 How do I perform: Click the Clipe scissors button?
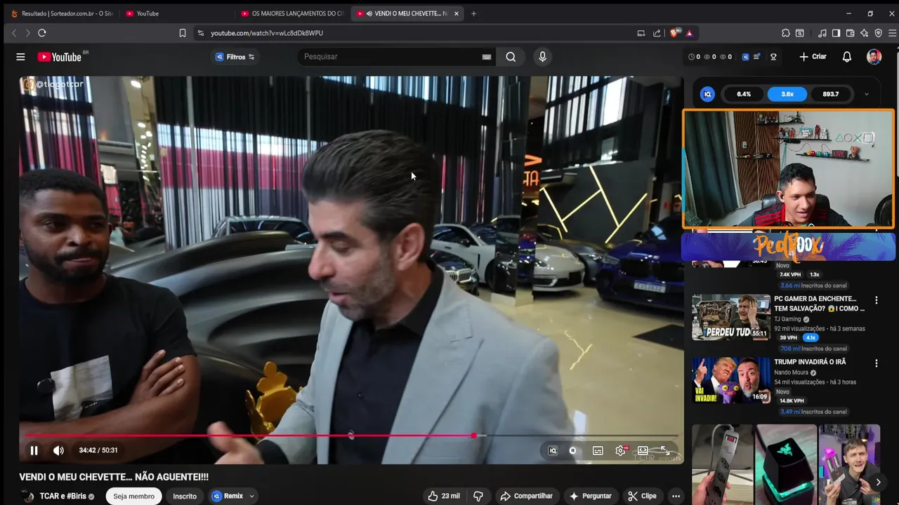(642, 496)
